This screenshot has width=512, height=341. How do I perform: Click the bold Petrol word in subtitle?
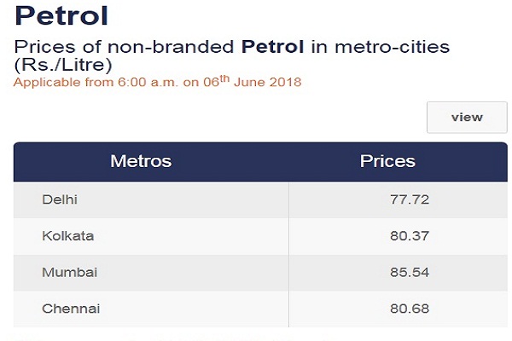click(273, 46)
